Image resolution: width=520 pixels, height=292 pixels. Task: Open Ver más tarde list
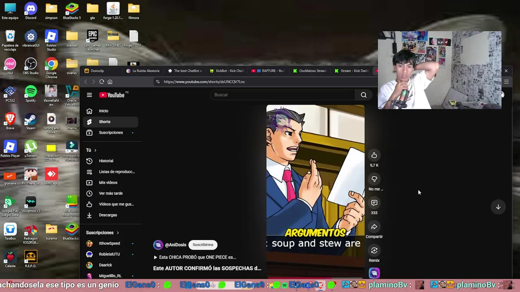(x=110, y=193)
